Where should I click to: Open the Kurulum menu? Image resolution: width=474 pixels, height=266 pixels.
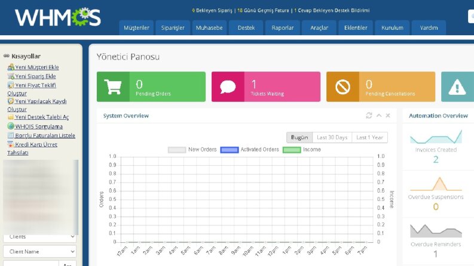click(x=392, y=28)
